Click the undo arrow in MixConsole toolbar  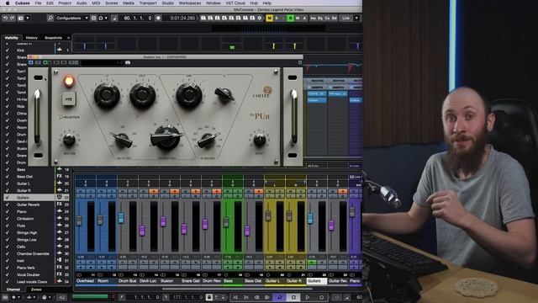(5, 18)
